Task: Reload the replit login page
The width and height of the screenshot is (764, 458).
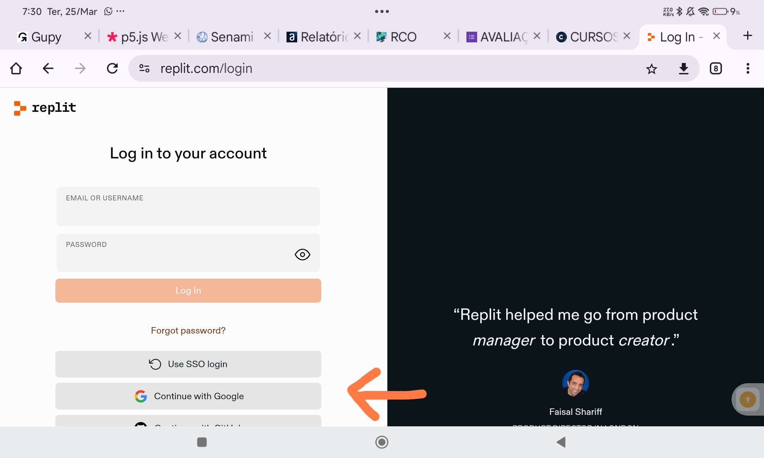Action: (112, 69)
